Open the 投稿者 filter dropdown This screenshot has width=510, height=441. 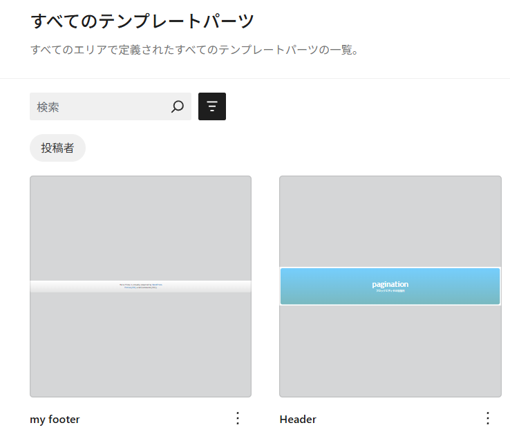pyautogui.click(x=57, y=148)
